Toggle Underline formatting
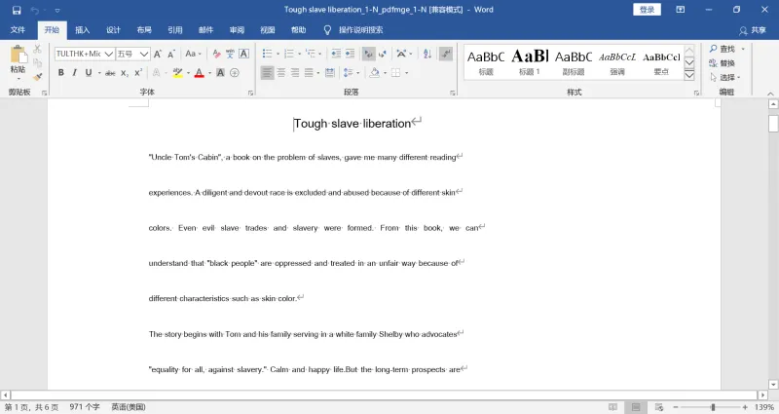The width and height of the screenshot is (779, 414). coord(89,73)
